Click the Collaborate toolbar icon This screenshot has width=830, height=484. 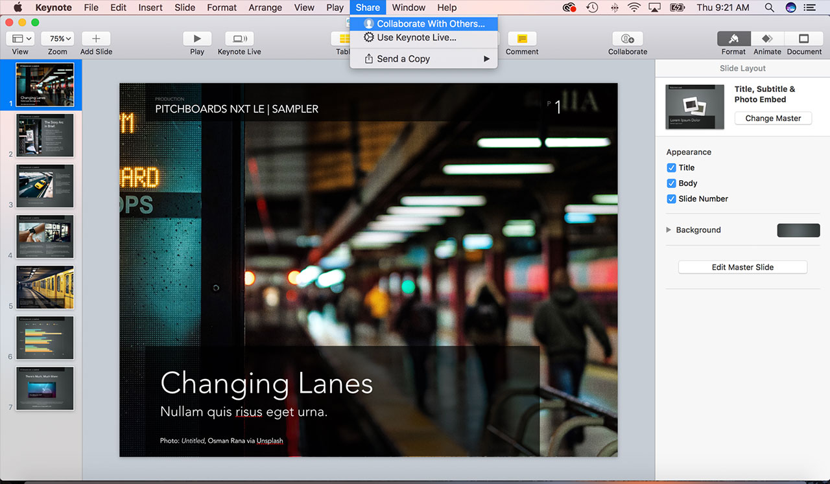[x=627, y=39]
